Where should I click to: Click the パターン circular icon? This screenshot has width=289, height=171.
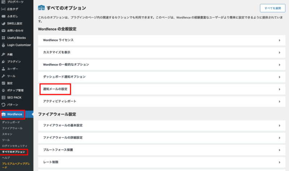coord(3,105)
